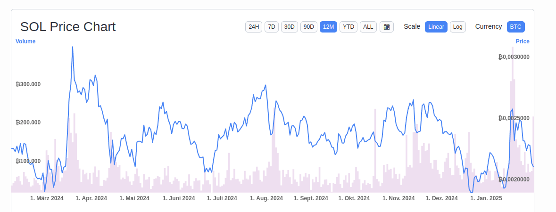
Task: Click the 1. Juni 2024 axis label
Action: coord(179,198)
